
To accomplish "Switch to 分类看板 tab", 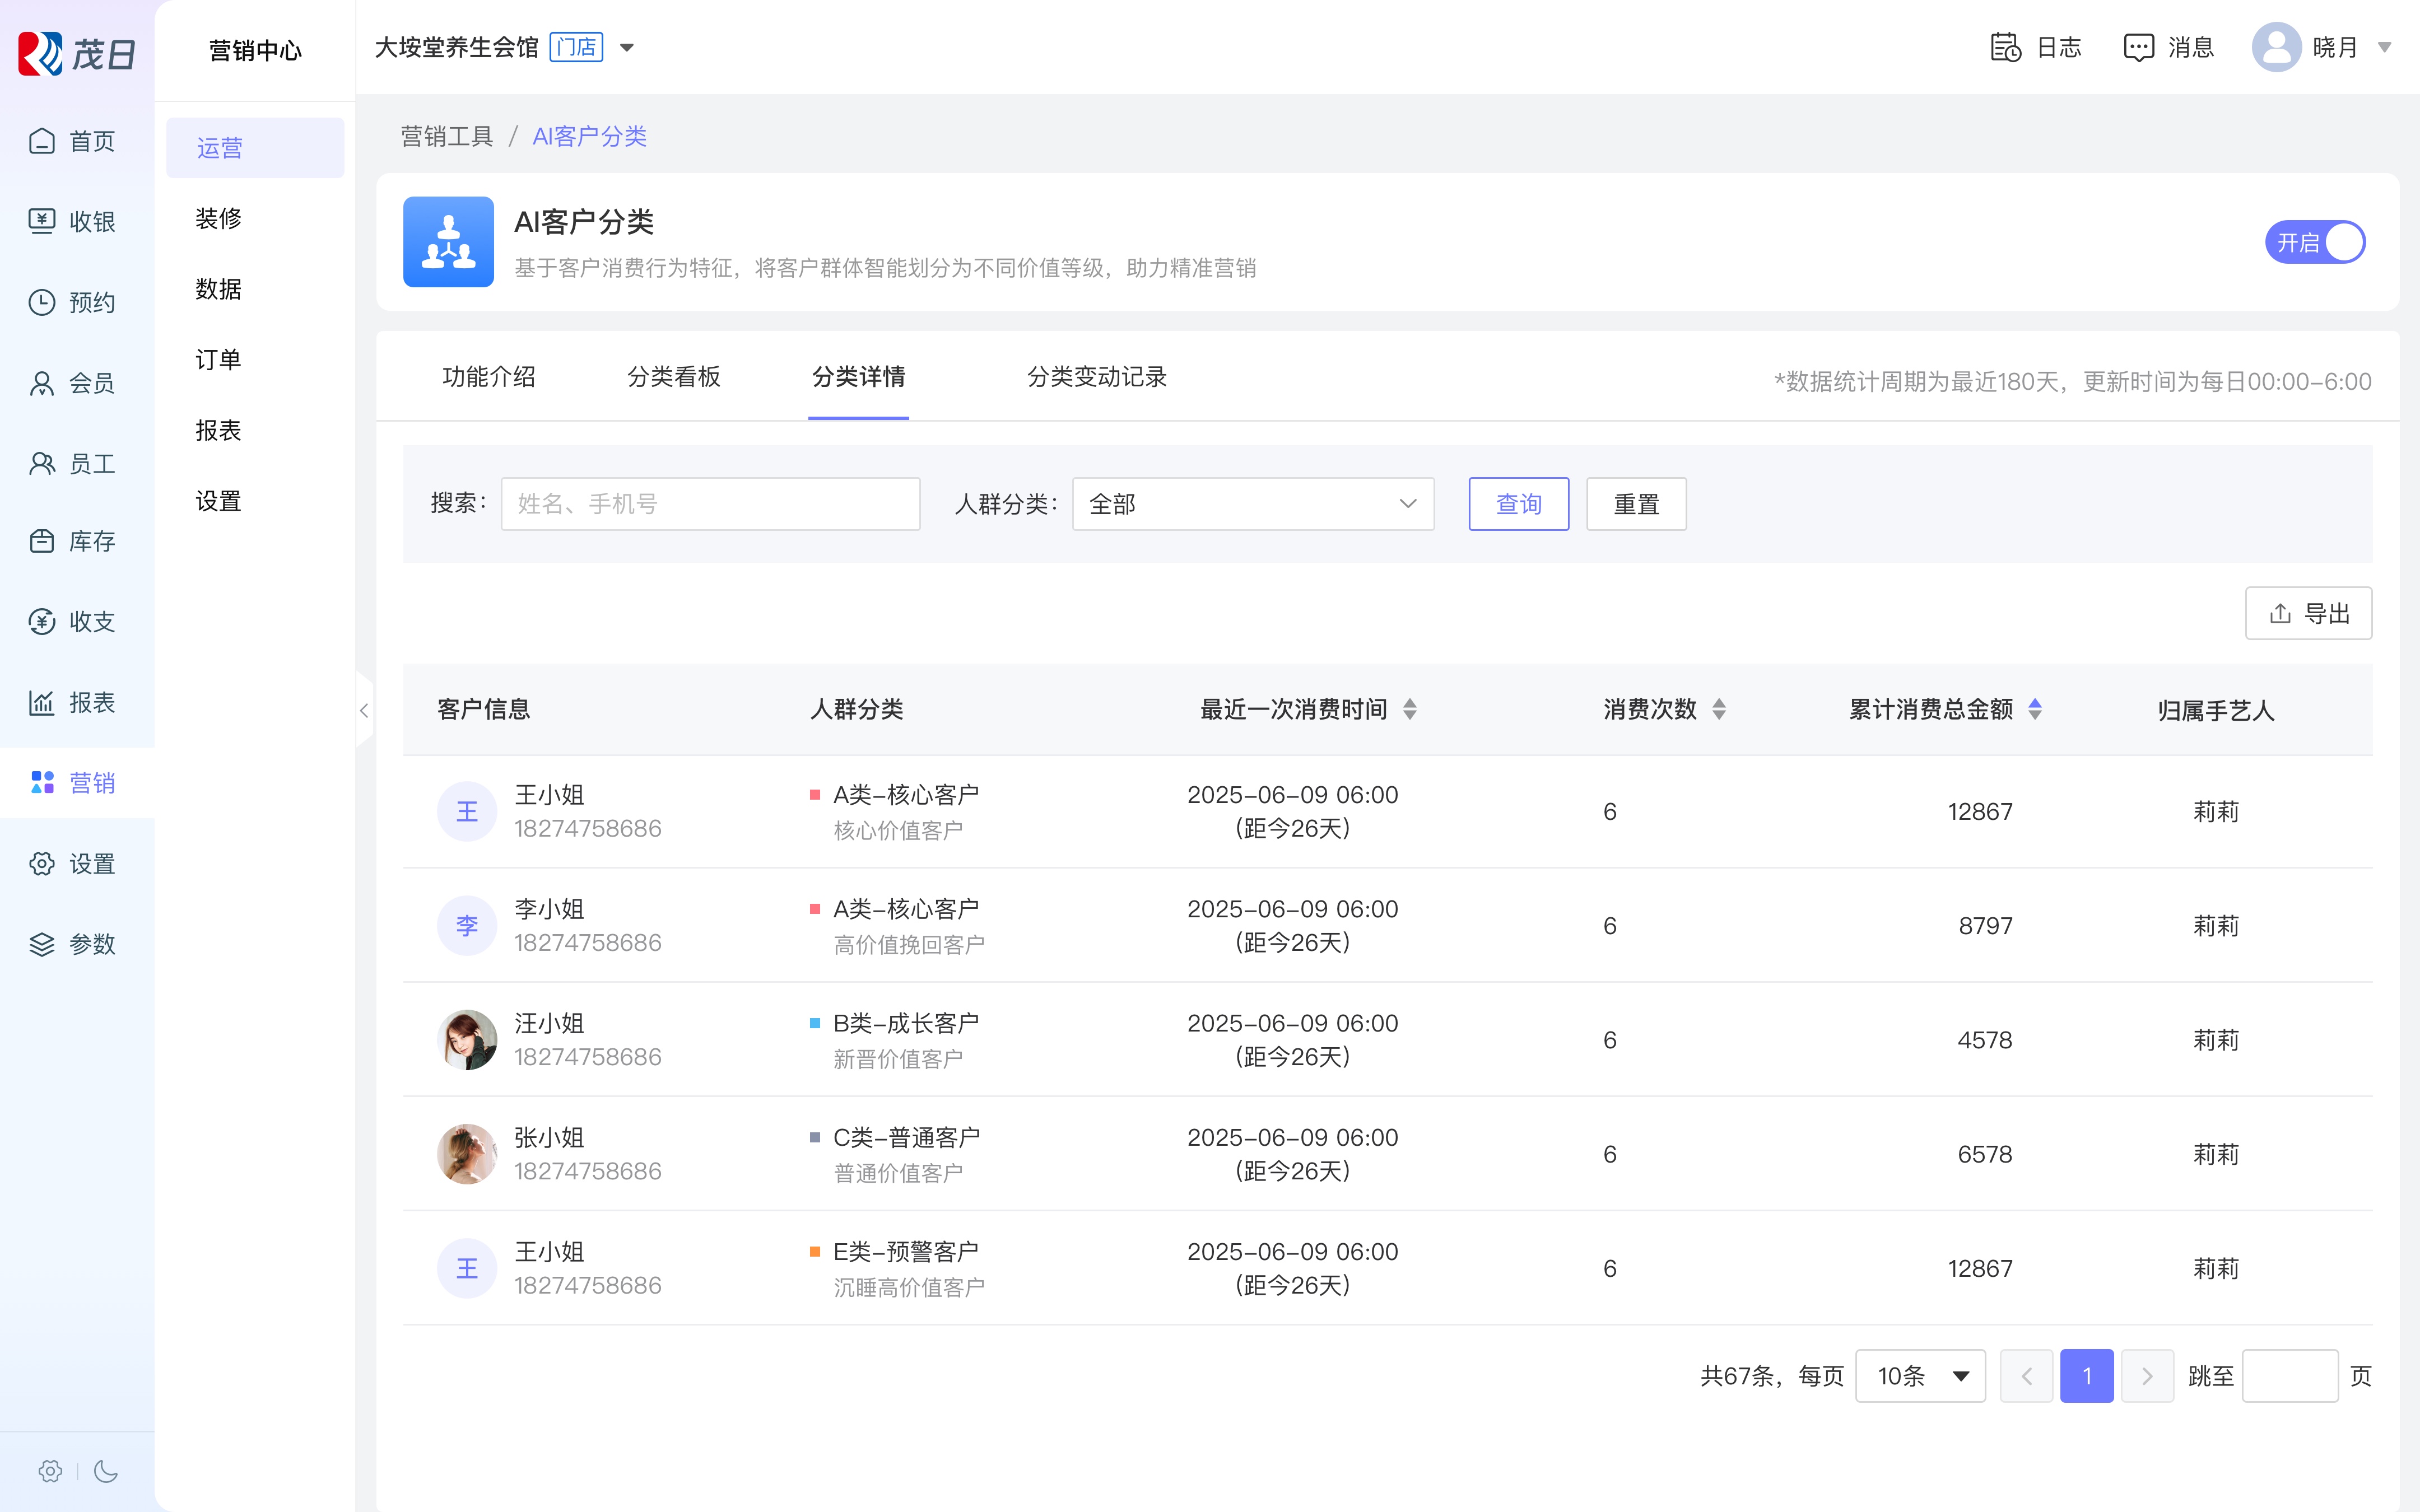I will (673, 377).
